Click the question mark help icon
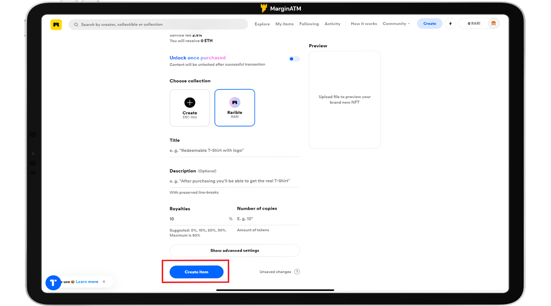This screenshot has width=551, height=306. (x=297, y=272)
